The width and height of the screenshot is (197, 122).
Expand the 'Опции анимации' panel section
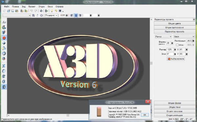[175, 115]
